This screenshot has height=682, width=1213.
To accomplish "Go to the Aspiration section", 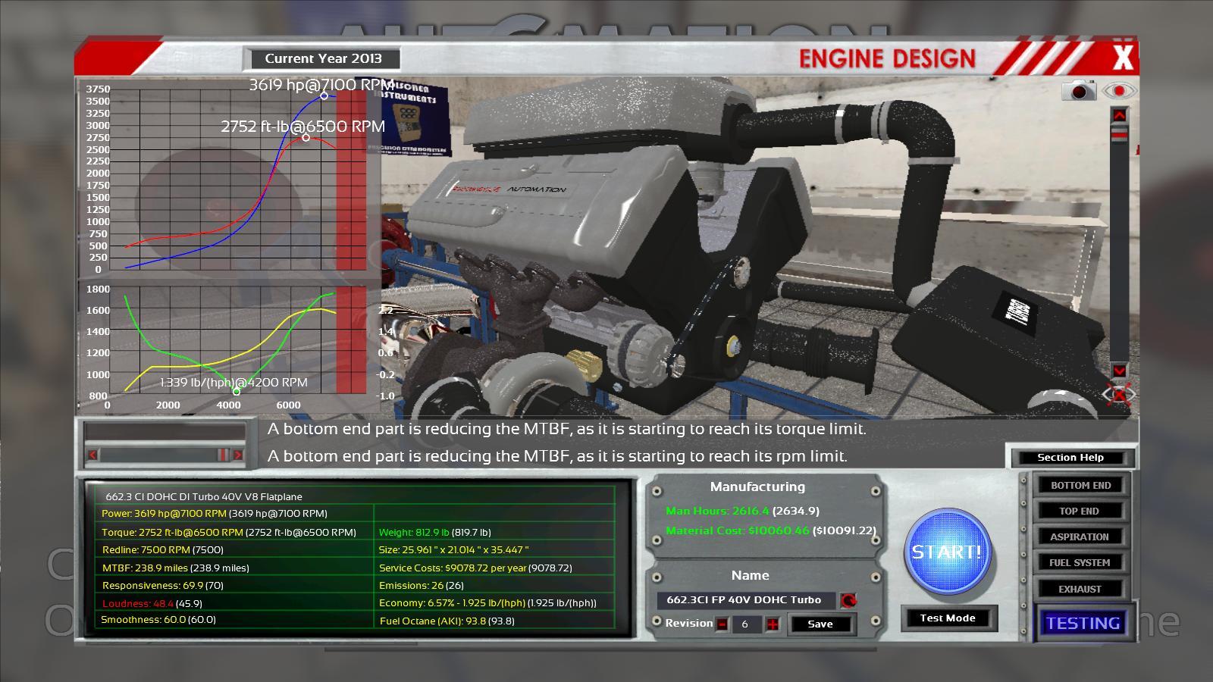I will [1080, 537].
